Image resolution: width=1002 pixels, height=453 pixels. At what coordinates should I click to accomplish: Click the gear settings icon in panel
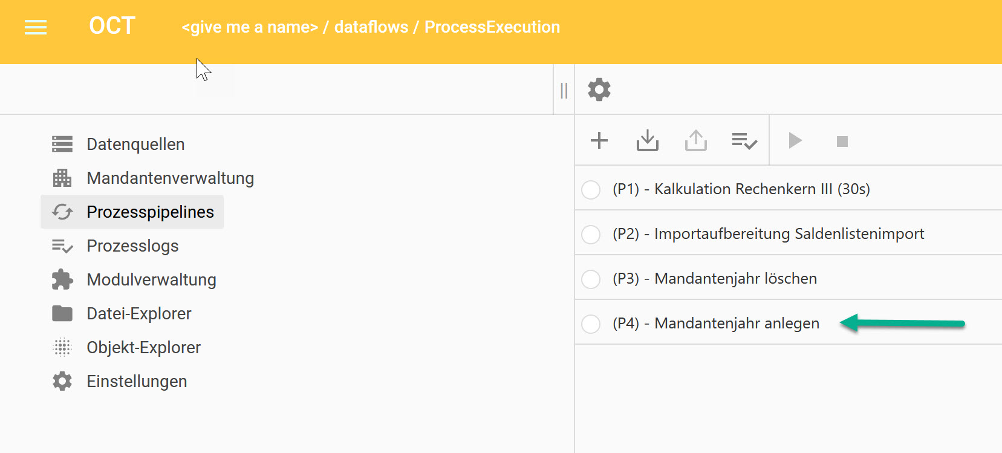[x=599, y=90]
